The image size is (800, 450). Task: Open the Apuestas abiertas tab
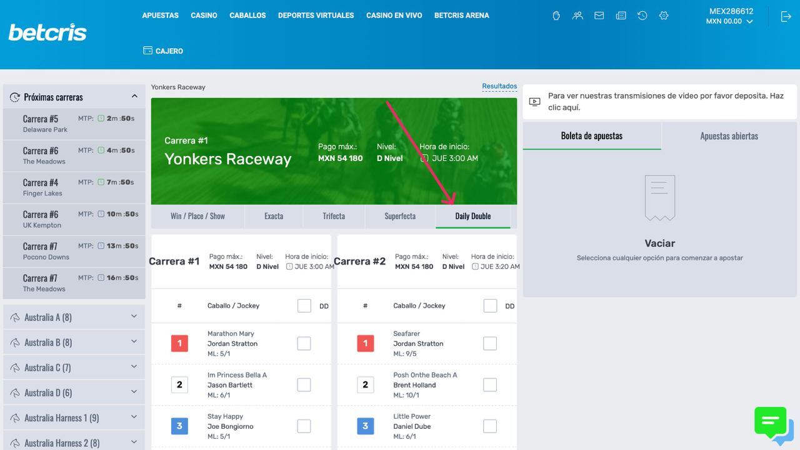(x=729, y=136)
